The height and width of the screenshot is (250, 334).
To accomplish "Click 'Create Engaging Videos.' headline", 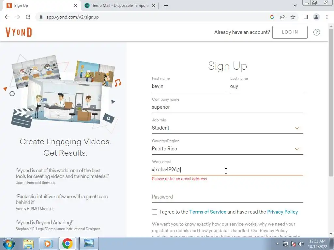I will click(65, 142).
